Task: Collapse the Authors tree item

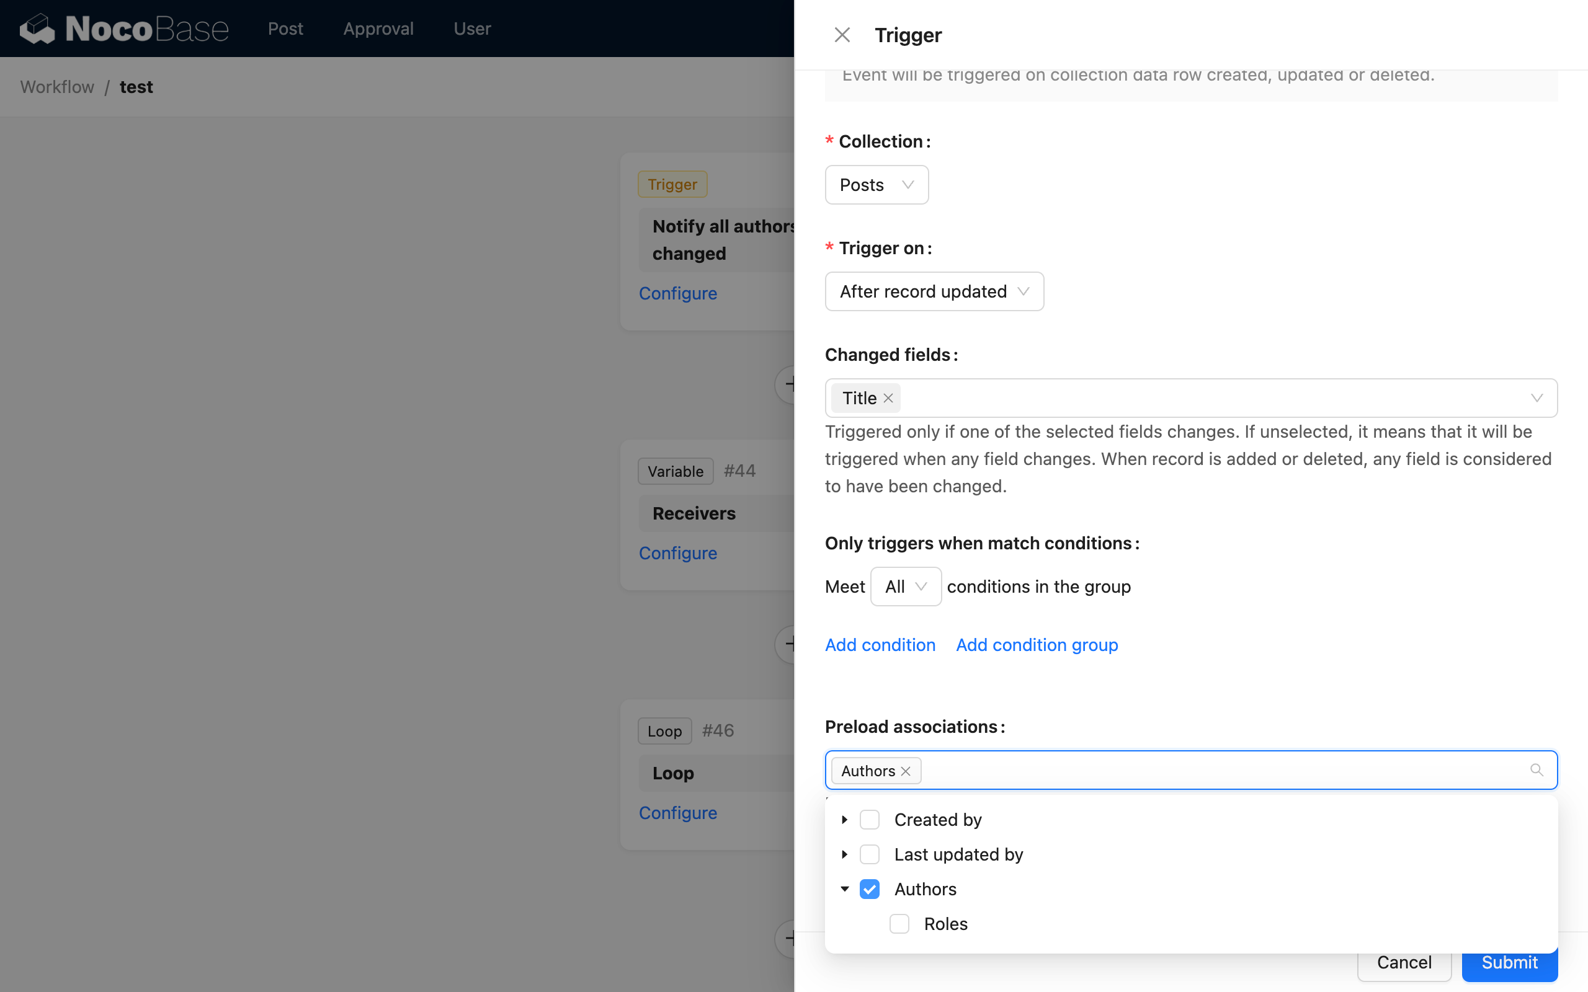Action: click(x=844, y=889)
